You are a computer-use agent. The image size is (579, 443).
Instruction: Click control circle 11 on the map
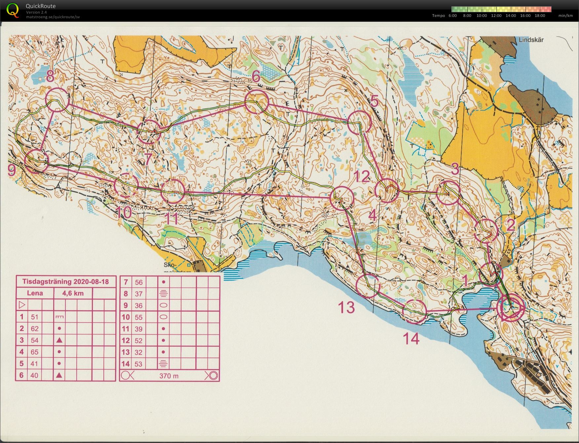(173, 191)
